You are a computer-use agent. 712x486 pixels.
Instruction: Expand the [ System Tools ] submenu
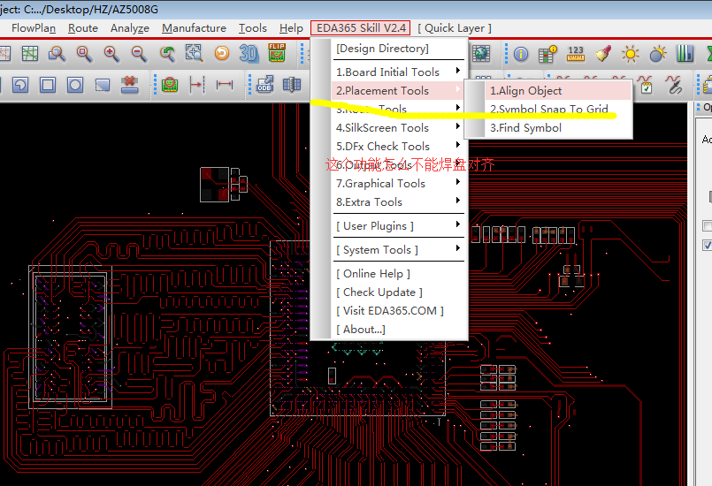click(398, 250)
